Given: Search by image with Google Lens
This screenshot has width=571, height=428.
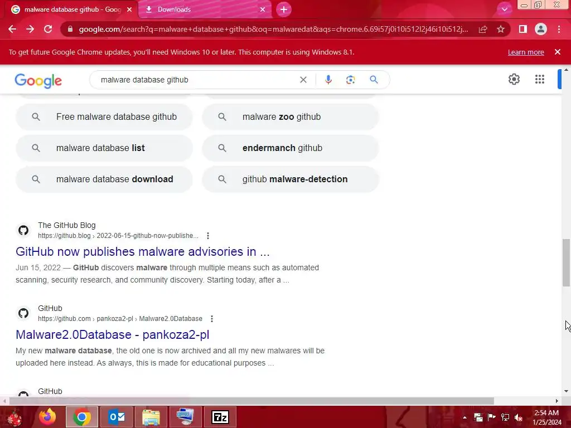Looking at the screenshot, I should 350,80.
